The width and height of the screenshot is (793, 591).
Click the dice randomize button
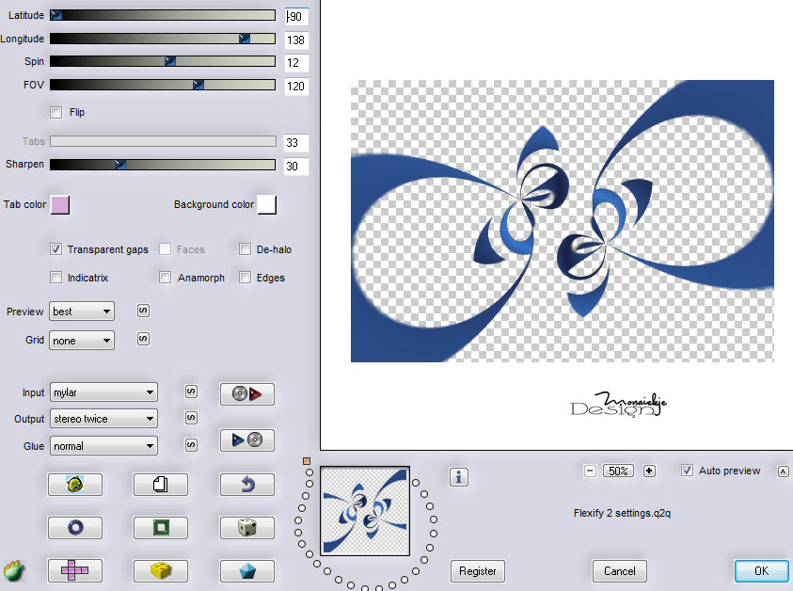pos(246,528)
